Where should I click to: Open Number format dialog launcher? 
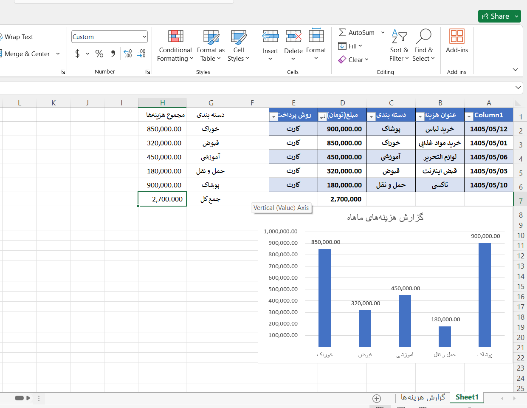[x=148, y=72]
